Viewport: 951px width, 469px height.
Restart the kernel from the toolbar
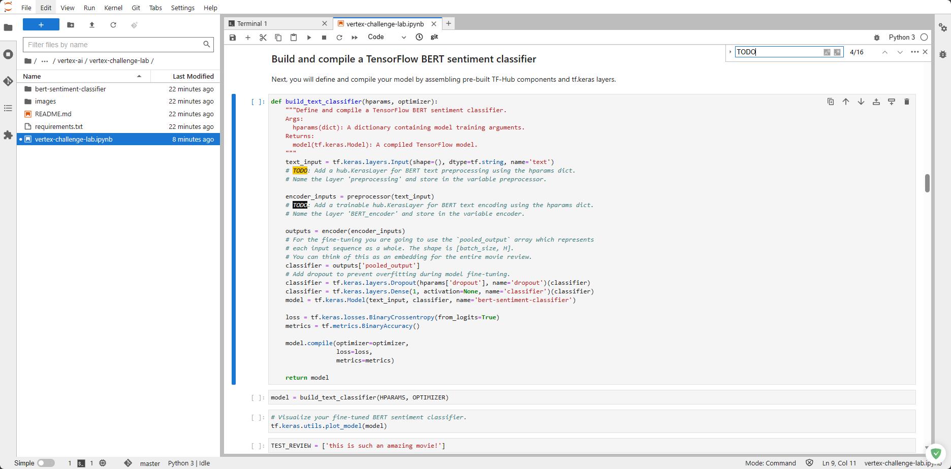coord(339,37)
